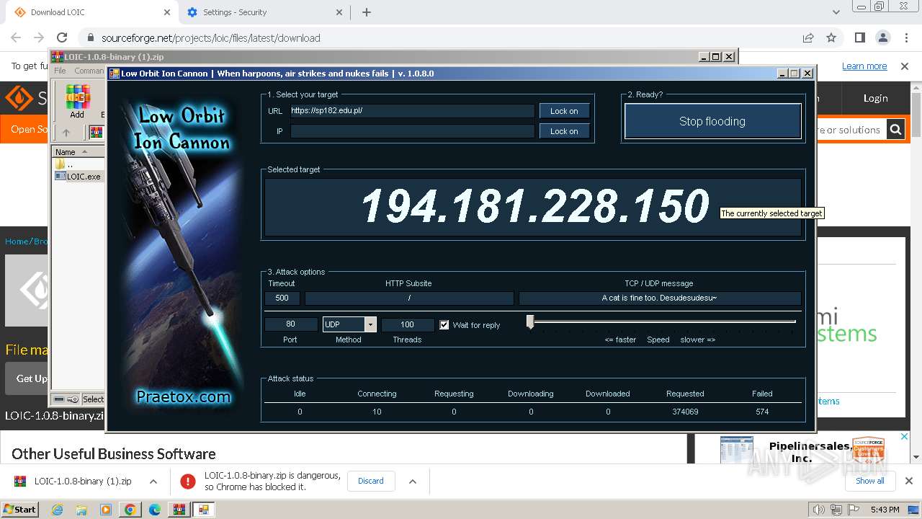
Task: Click the WinRAR archive icon in path bar
Action: (x=95, y=133)
